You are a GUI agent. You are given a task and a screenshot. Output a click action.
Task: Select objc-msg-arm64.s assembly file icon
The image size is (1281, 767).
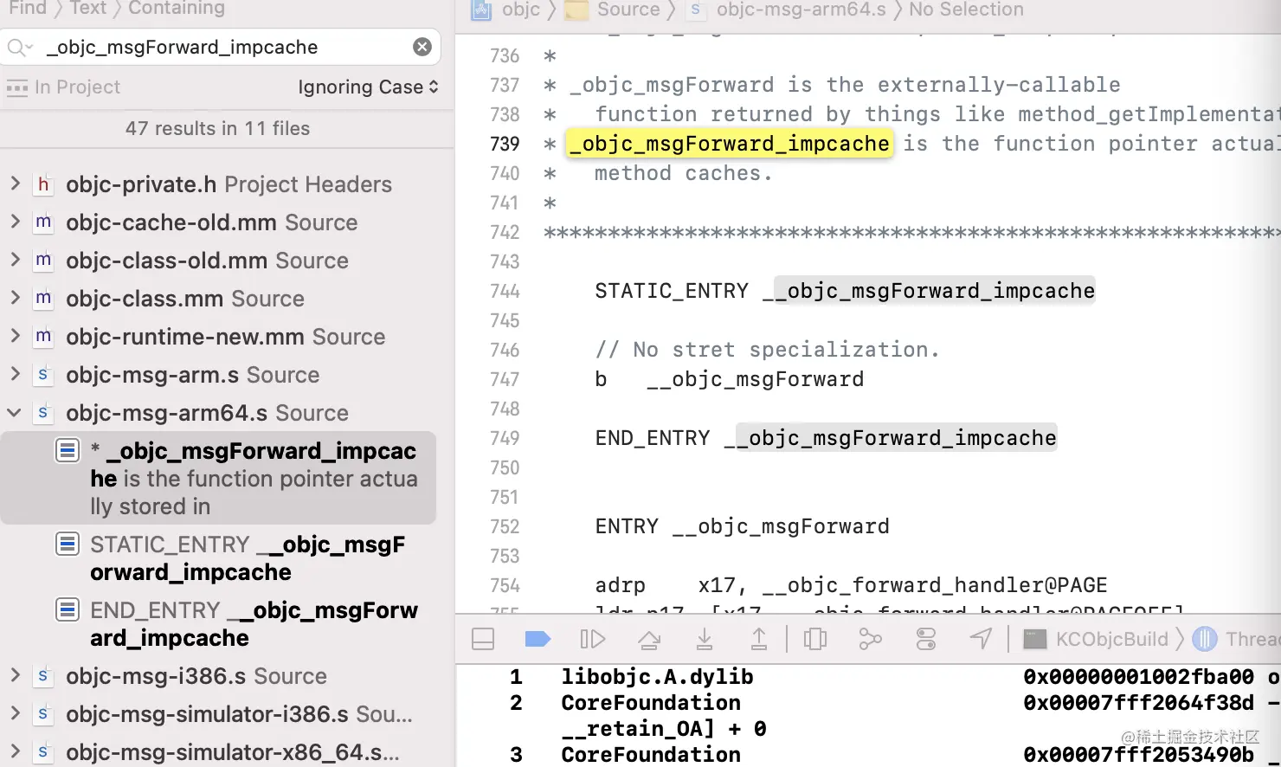point(43,413)
